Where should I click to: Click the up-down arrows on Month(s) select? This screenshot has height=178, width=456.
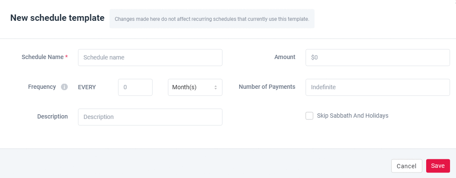pyautogui.click(x=216, y=87)
